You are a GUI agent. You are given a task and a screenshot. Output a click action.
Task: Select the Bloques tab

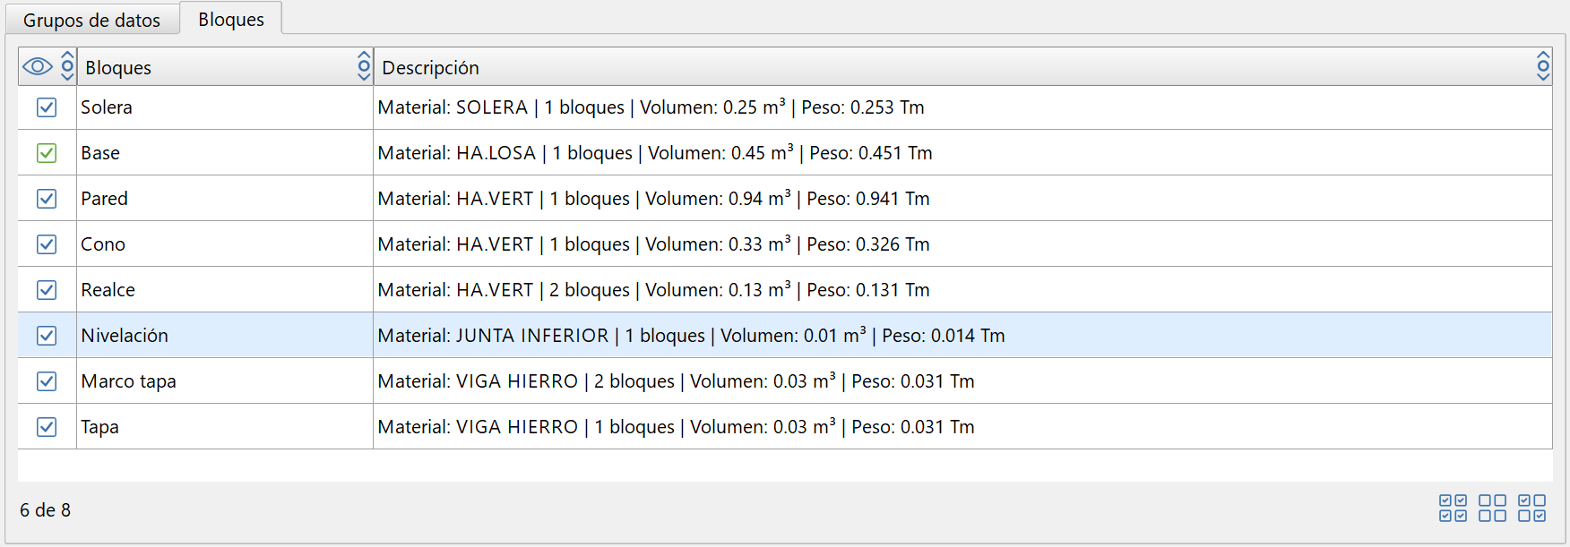pos(231,19)
